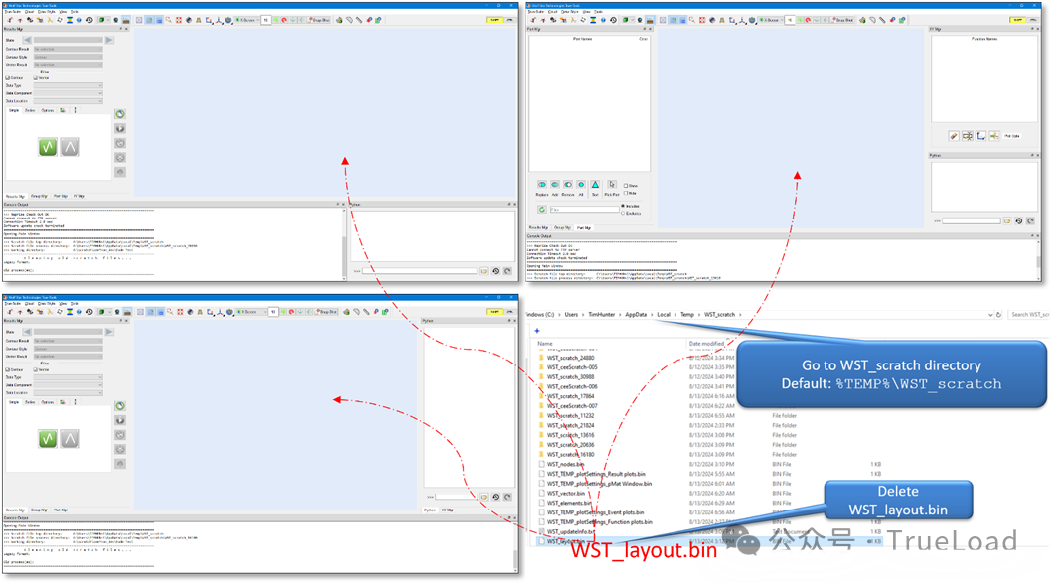Click the Python panel folder icon in the top-left window

click(483, 271)
